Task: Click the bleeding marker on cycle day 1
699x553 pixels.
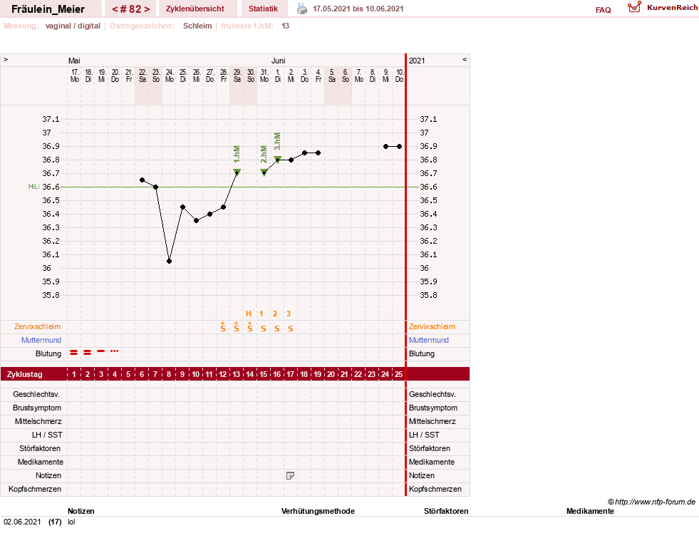Action: coord(73,352)
